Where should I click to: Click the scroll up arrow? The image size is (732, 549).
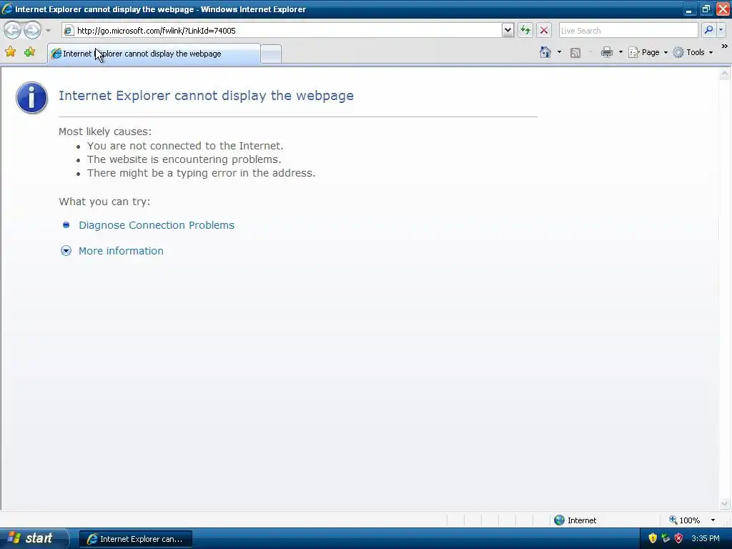click(x=725, y=74)
